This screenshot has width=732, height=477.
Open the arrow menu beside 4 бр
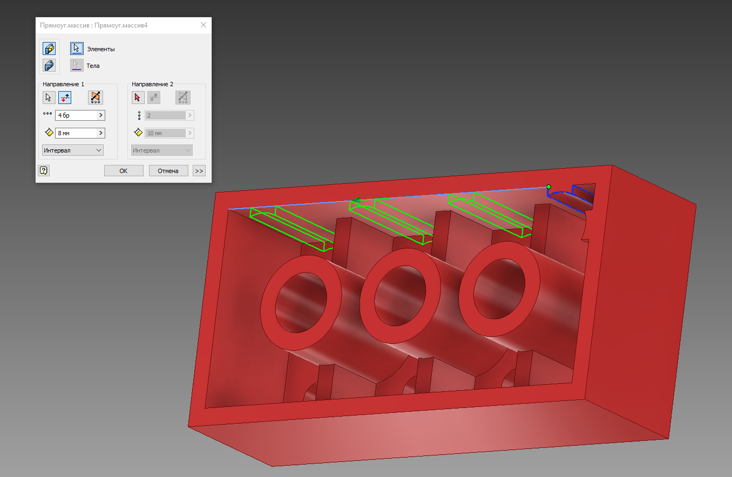(101, 115)
